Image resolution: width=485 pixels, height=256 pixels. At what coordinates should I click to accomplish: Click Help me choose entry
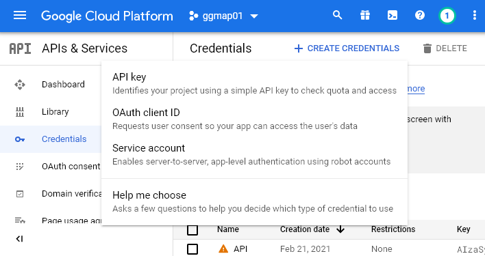(254, 201)
